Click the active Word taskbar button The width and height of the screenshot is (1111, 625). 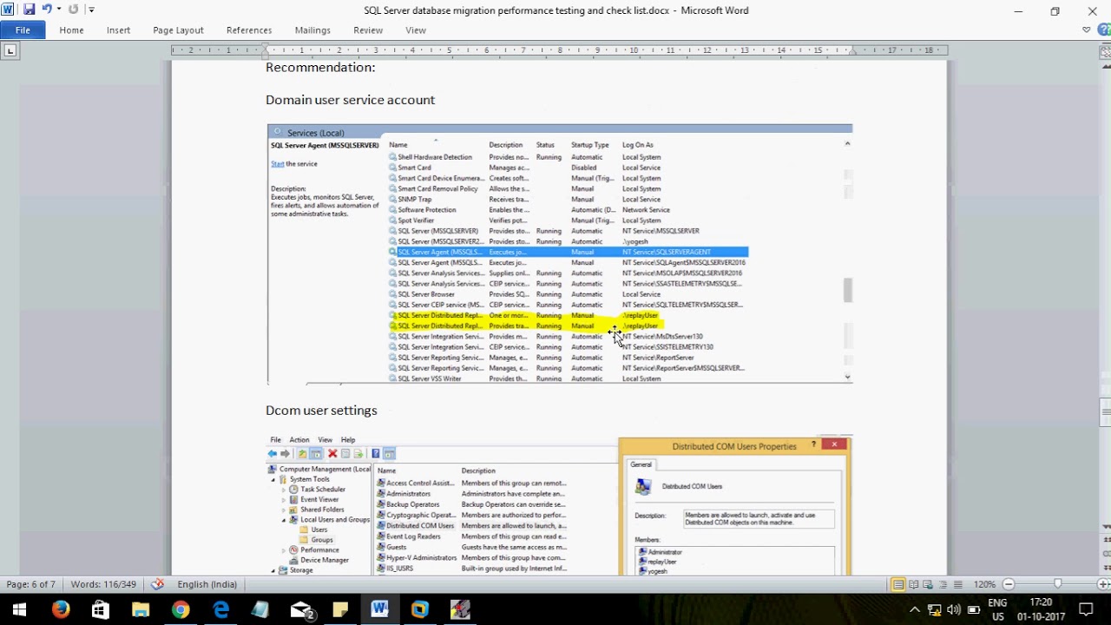(x=380, y=609)
